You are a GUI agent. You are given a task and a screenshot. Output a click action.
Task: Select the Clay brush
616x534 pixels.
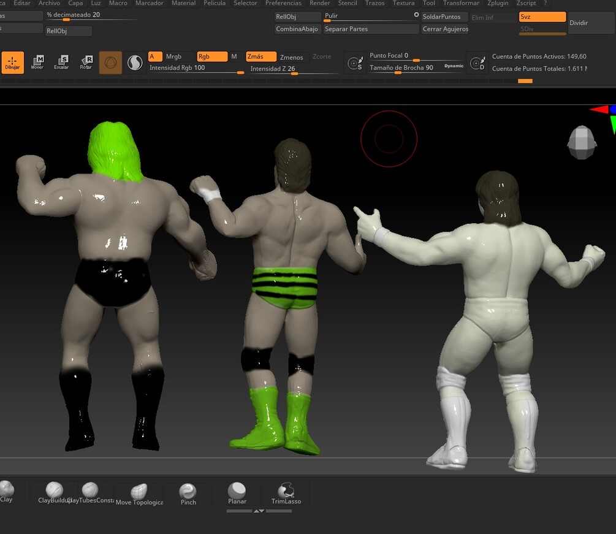coord(7,492)
